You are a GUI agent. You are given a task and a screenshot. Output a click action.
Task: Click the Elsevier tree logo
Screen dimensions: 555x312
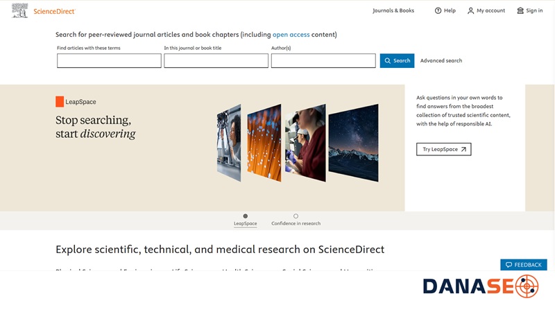pos(19,10)
